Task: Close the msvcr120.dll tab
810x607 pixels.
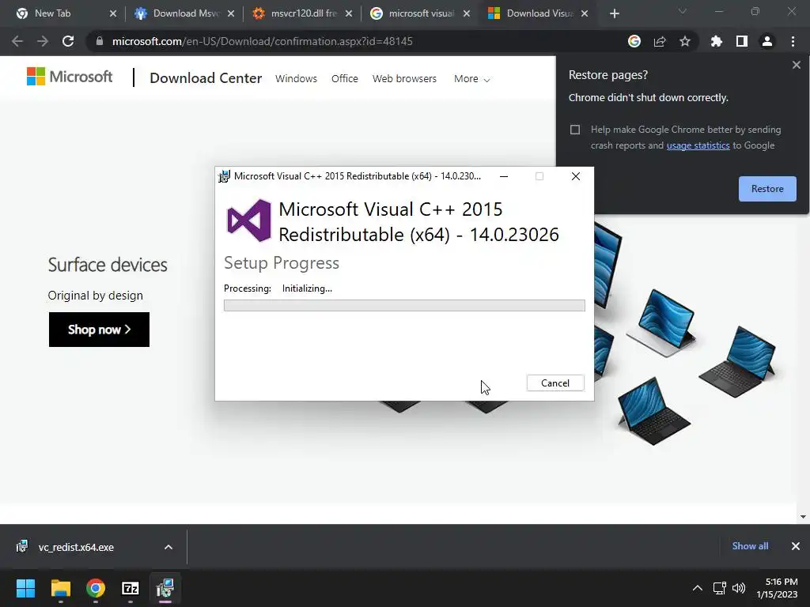Action: tap(349, 14)
